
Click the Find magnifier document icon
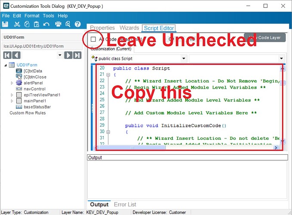pos(68,24)
